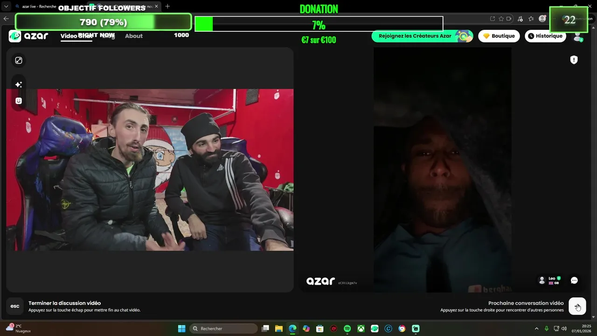Viewport: 597px width, 336px height.
Task: Open the account profile avatar in Azar header
Action: 578,36
